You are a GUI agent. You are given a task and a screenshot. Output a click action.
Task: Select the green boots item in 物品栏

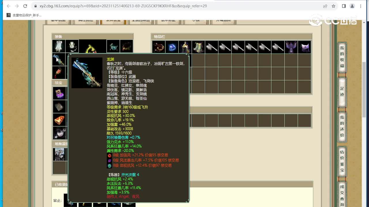pos(198,47)
